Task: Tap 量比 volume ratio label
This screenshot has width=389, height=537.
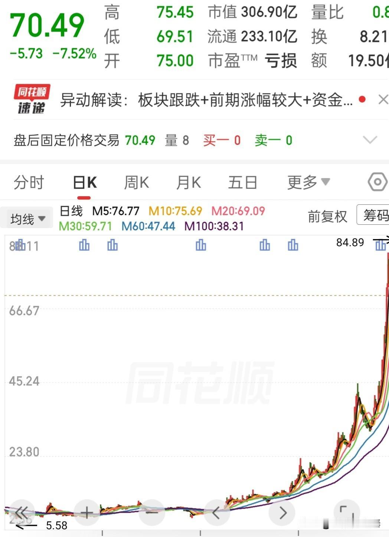Action: [327, 12]
